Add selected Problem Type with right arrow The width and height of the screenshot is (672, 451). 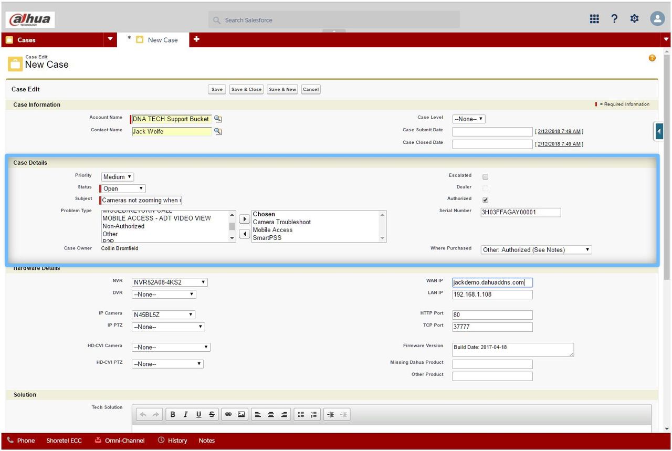pos(244,219)
